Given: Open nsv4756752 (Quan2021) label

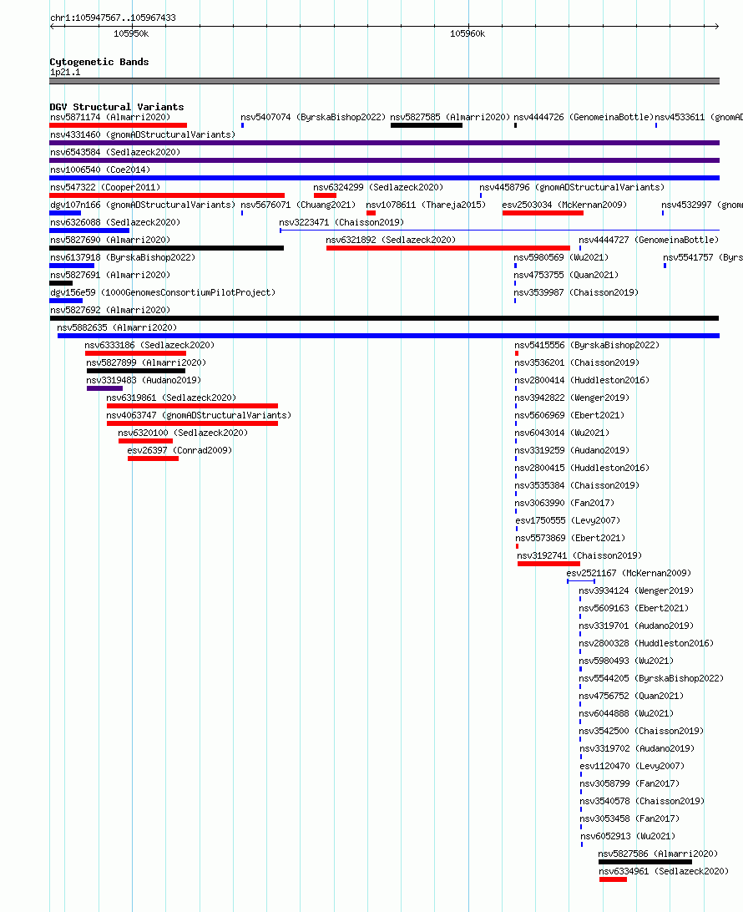Looking at the screenshot, I should pos(631,696).
